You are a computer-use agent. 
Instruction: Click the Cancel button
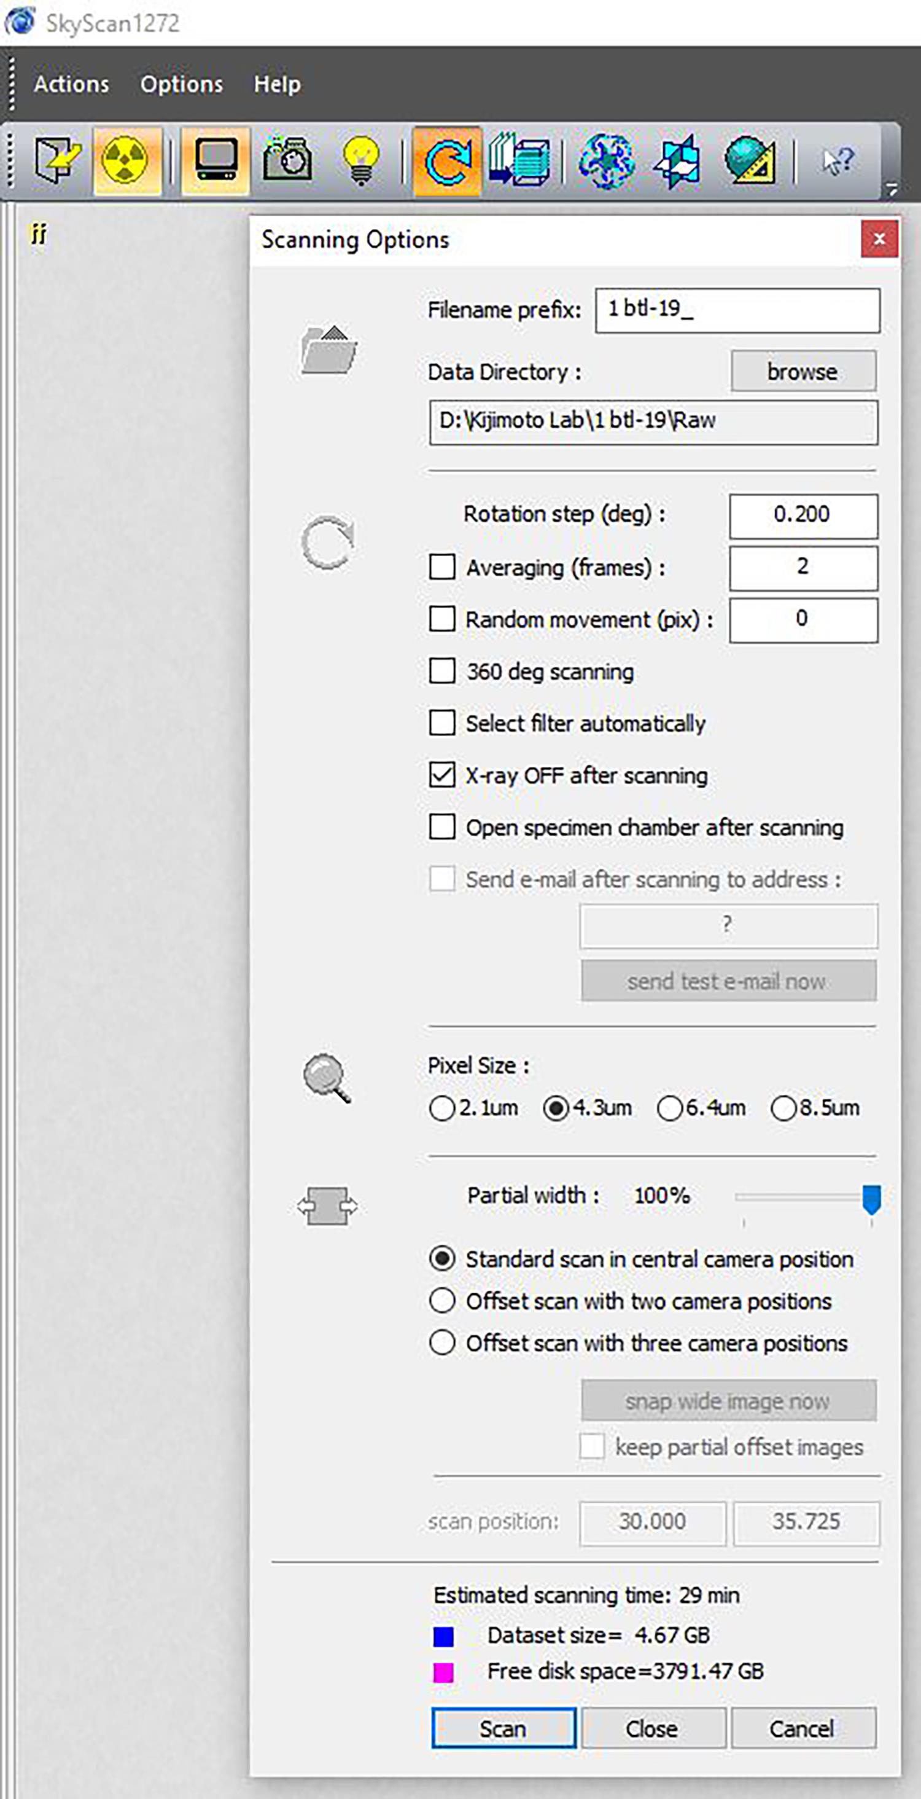803,1728
